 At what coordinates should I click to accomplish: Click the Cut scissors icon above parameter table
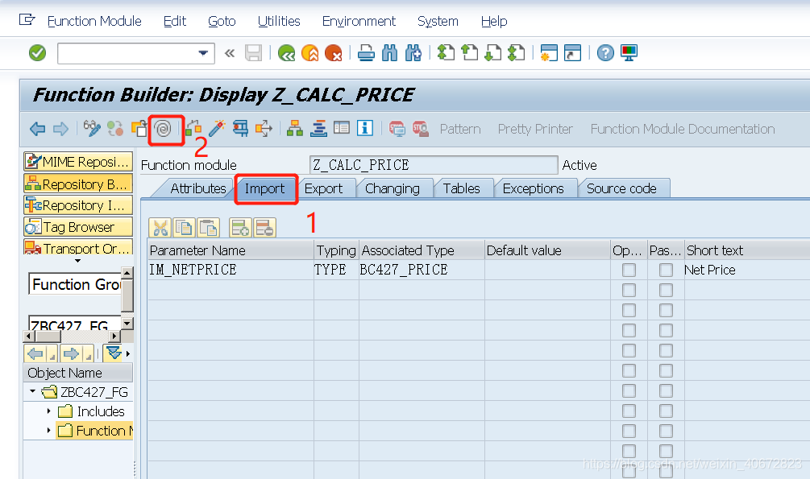[x=160, y=228]
